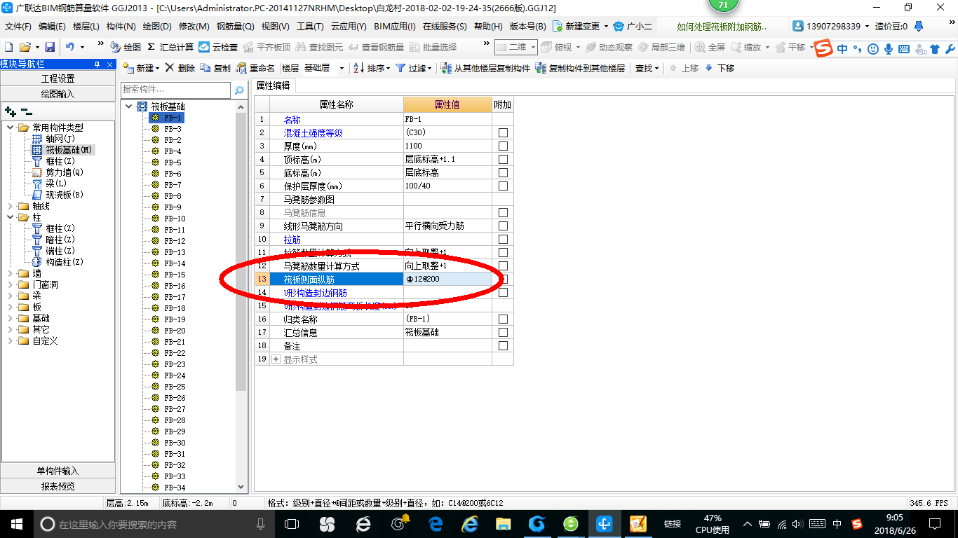Start 云检查 cloud check
The height and width of the screenshot is (538, 958).
tap(218, 47)
